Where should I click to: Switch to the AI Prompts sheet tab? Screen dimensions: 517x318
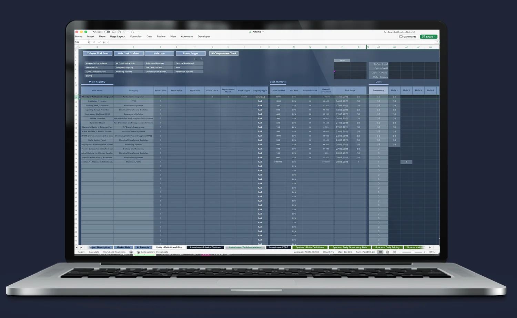tap(143, 247)
